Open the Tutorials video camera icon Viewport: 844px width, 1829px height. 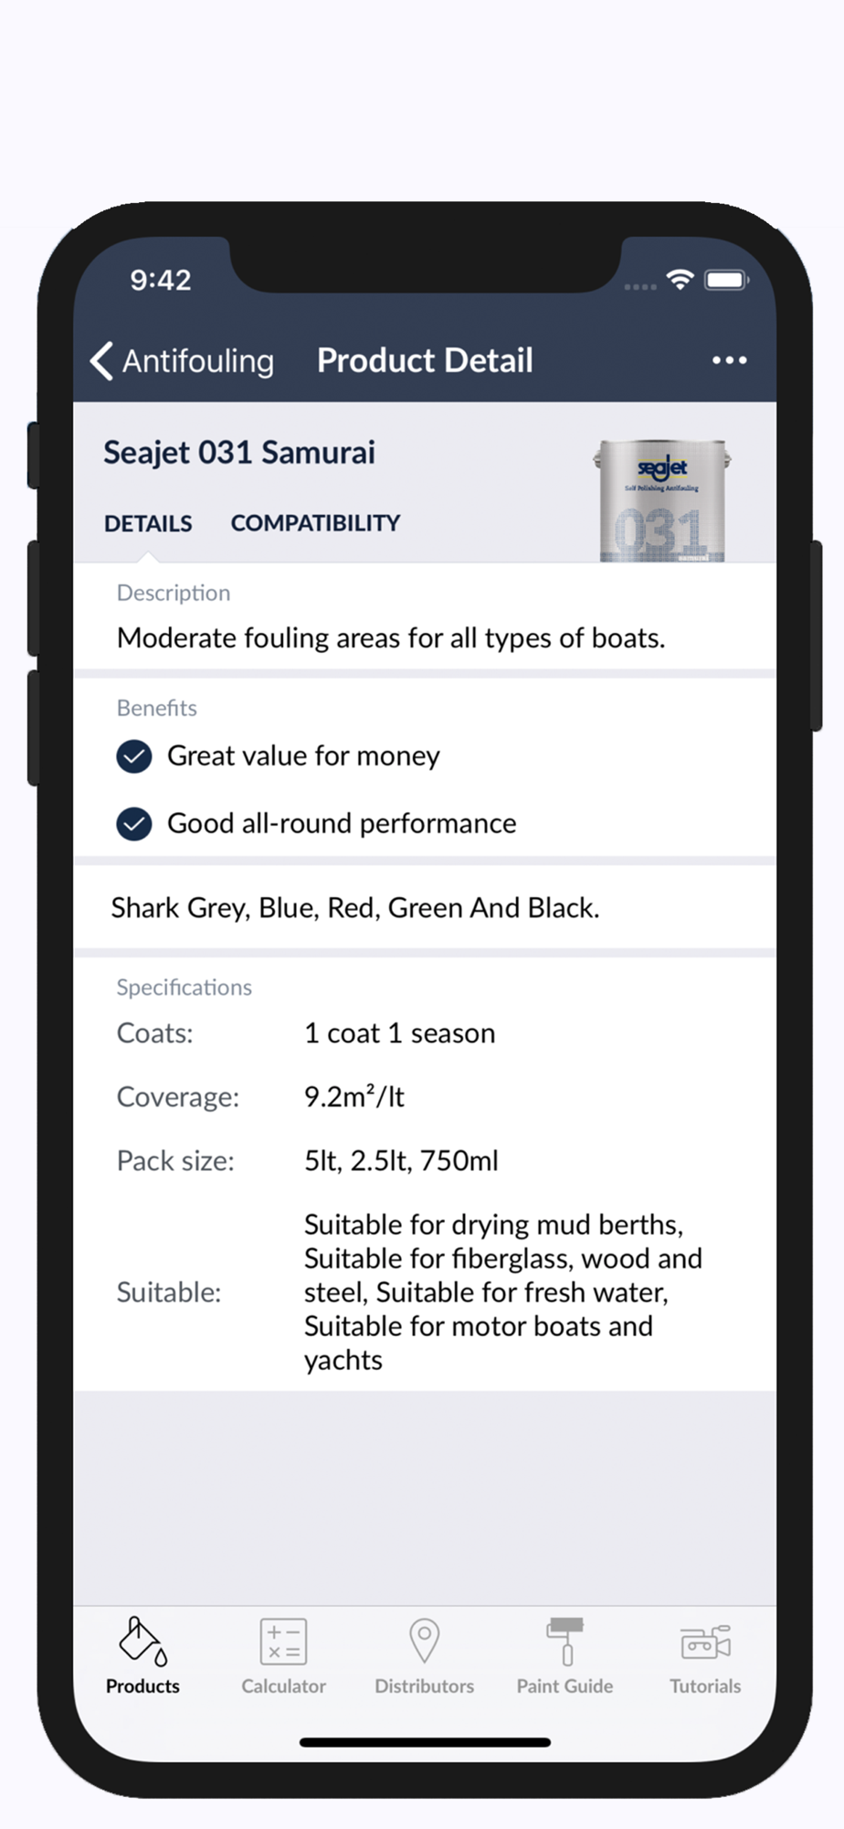click(x=705, y=1642)
